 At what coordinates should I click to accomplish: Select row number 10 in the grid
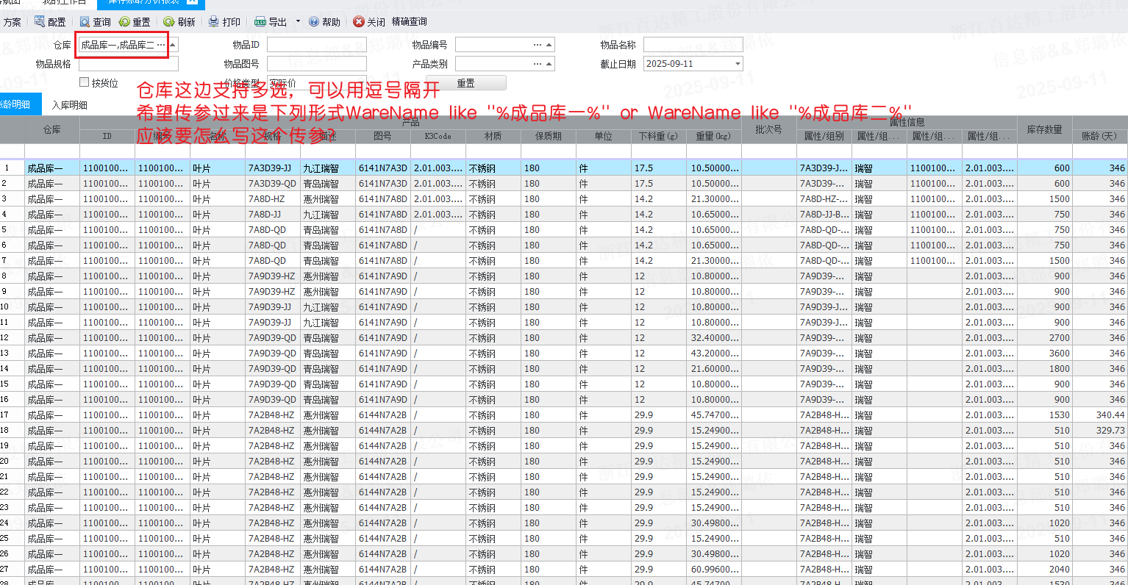coord(12,307)
